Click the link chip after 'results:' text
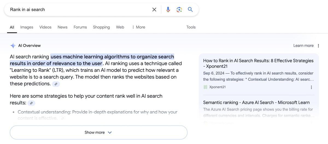Viewport: 328px width, 144px height. coord(31,103)
